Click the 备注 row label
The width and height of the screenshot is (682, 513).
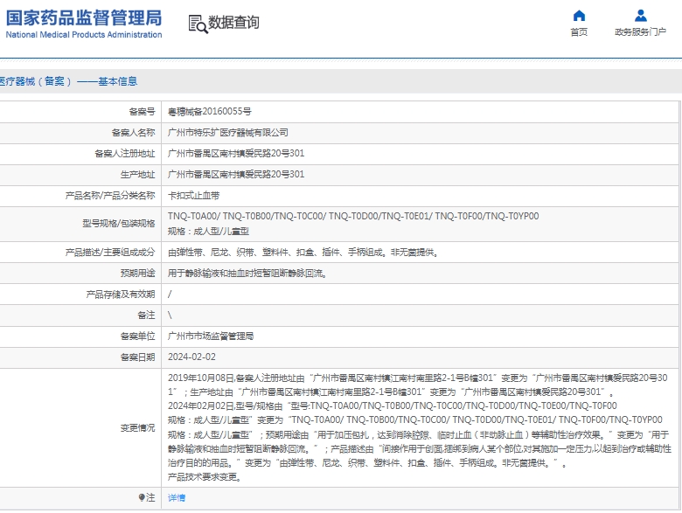click(147, 315)
